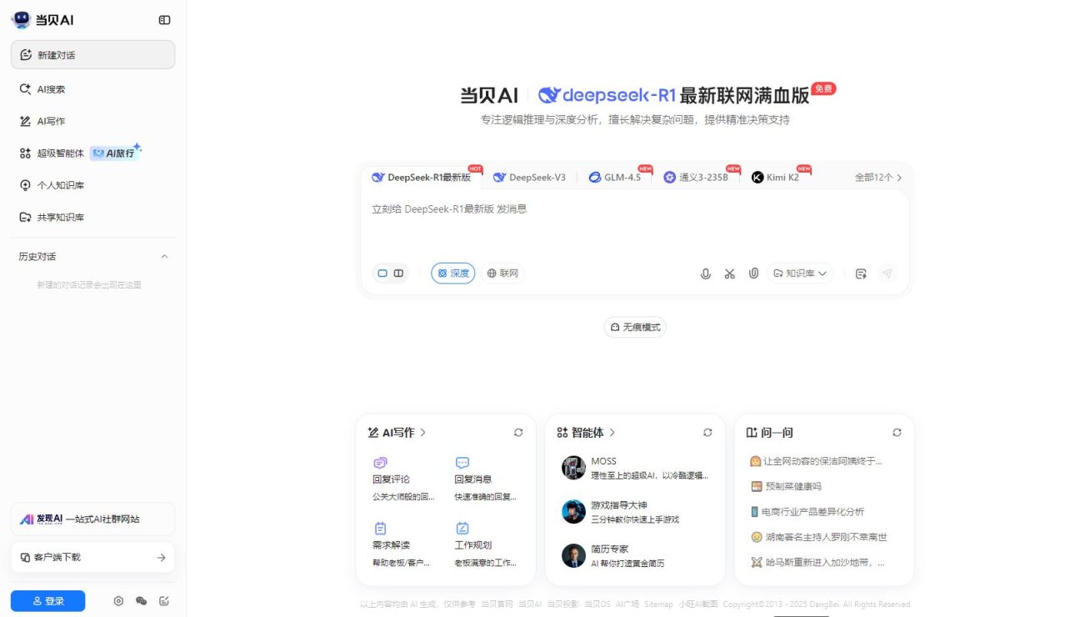Click the microphone voice input icon
1085x617 pixels.
coord(706,273)
